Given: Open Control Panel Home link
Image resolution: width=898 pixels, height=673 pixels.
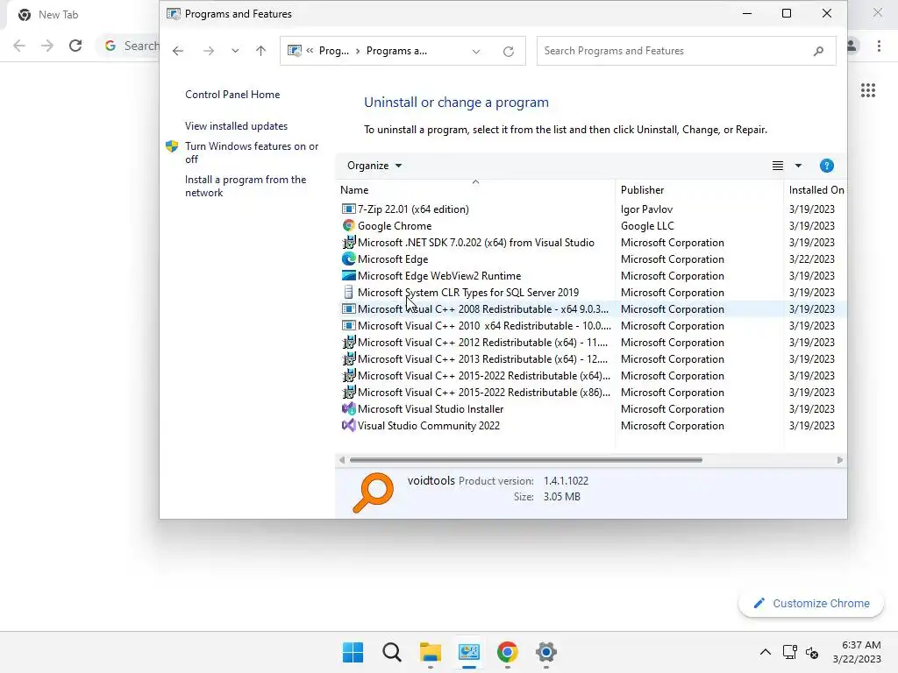Looking at the screenshot, I should tap(232, 95).
